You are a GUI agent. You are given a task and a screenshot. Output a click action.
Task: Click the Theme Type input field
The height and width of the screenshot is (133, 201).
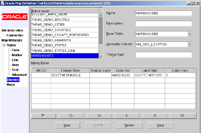point(163,54)
